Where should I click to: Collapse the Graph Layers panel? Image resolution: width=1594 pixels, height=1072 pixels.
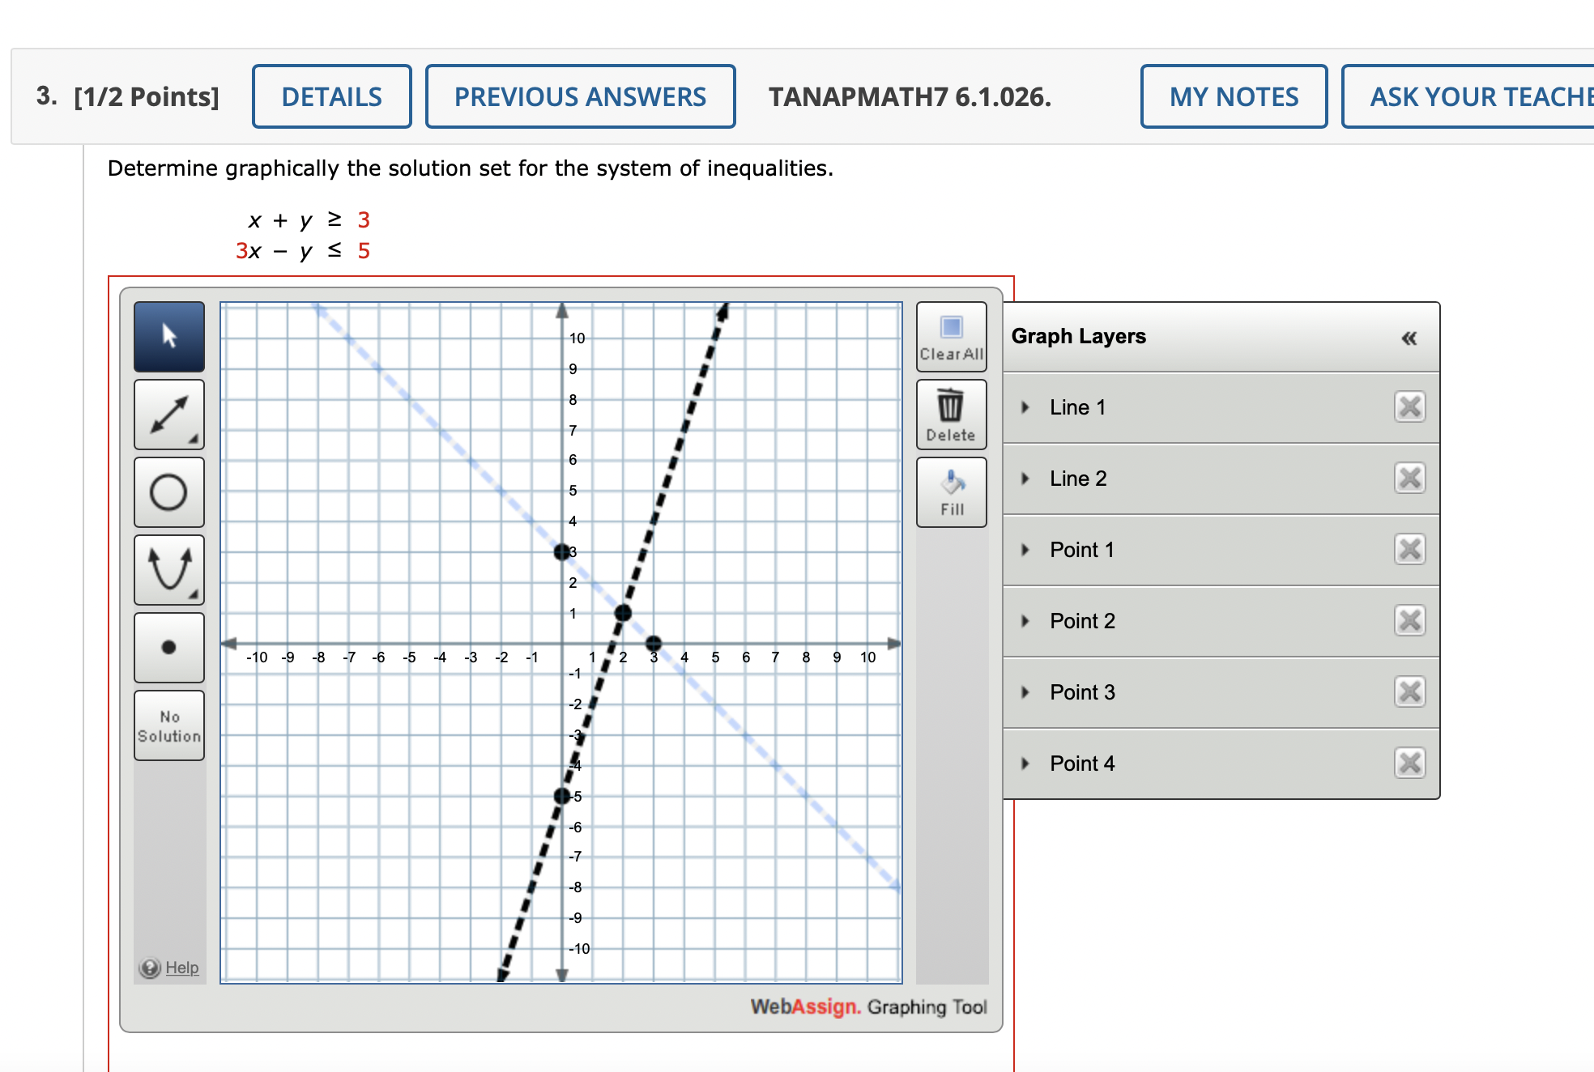pos(1408,338)
